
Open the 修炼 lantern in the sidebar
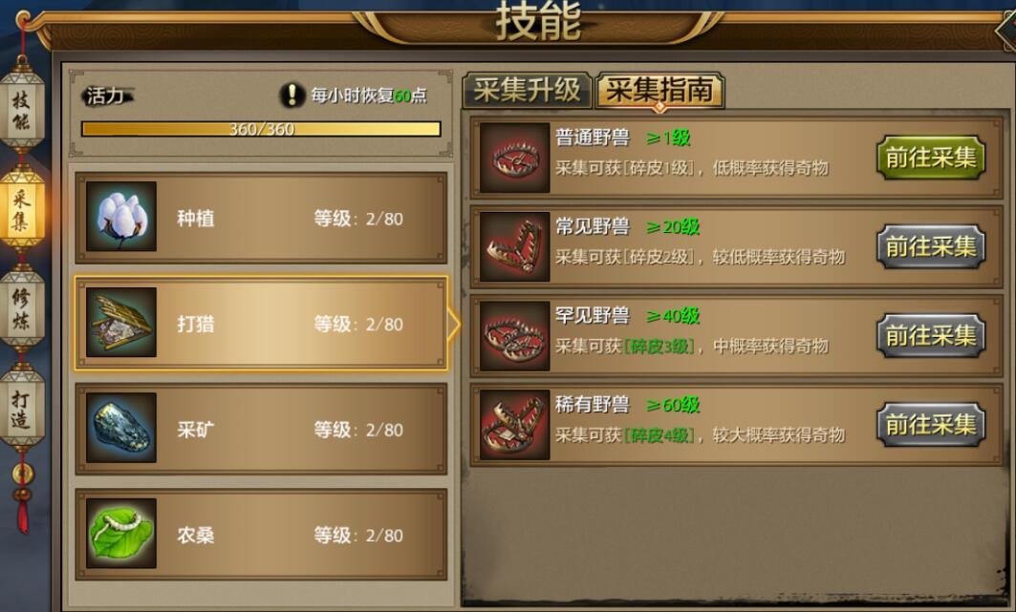tap(21, 309)
